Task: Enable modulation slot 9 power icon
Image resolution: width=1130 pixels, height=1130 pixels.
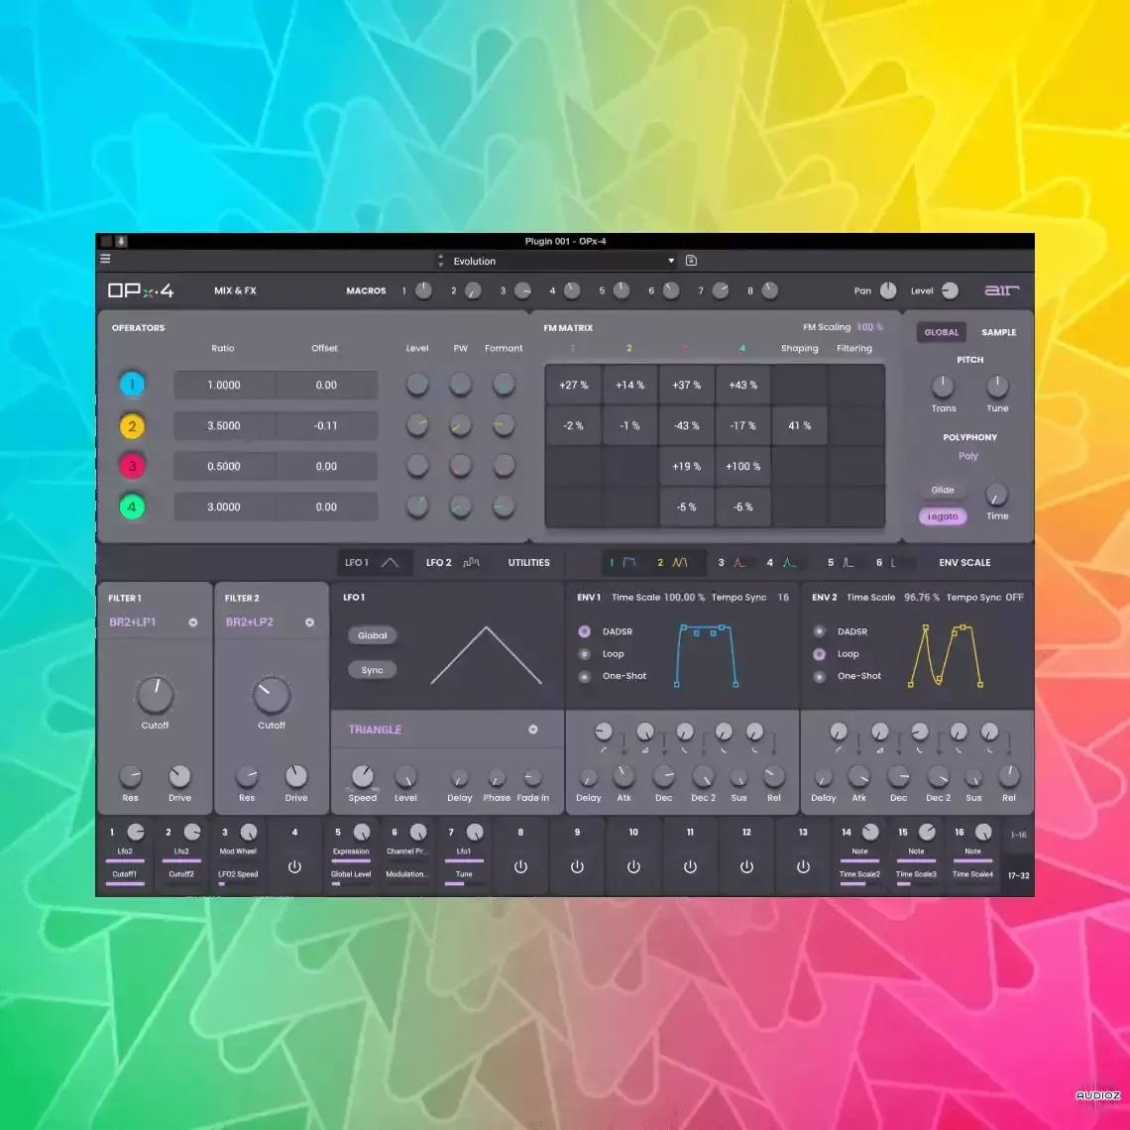Action: [x=577, y=867]
